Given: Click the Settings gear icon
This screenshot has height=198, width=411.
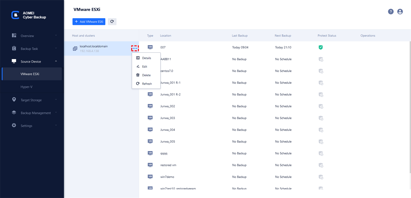Looking at the screenshot, I should [14, 125].
